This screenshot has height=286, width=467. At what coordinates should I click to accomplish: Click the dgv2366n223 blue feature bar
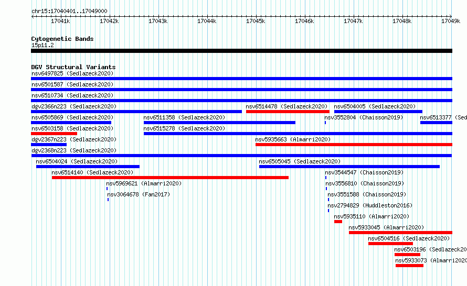(x=136, y=112)
